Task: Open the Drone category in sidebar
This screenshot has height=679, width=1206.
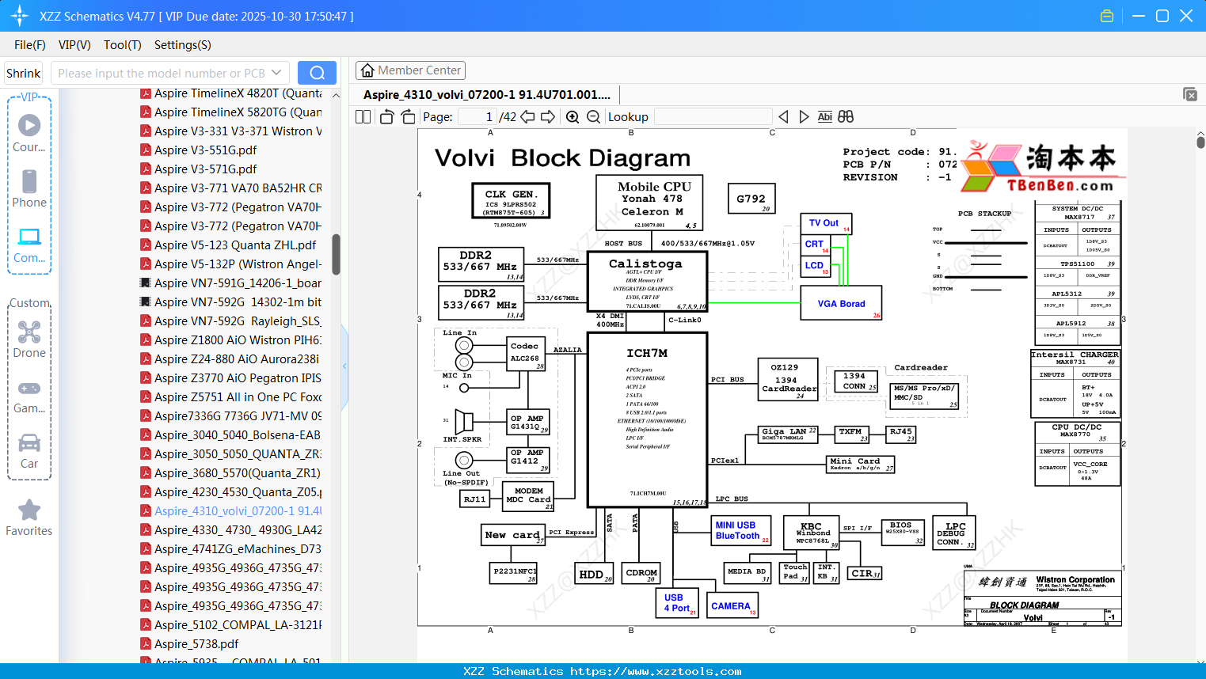Action: point(29,339)
